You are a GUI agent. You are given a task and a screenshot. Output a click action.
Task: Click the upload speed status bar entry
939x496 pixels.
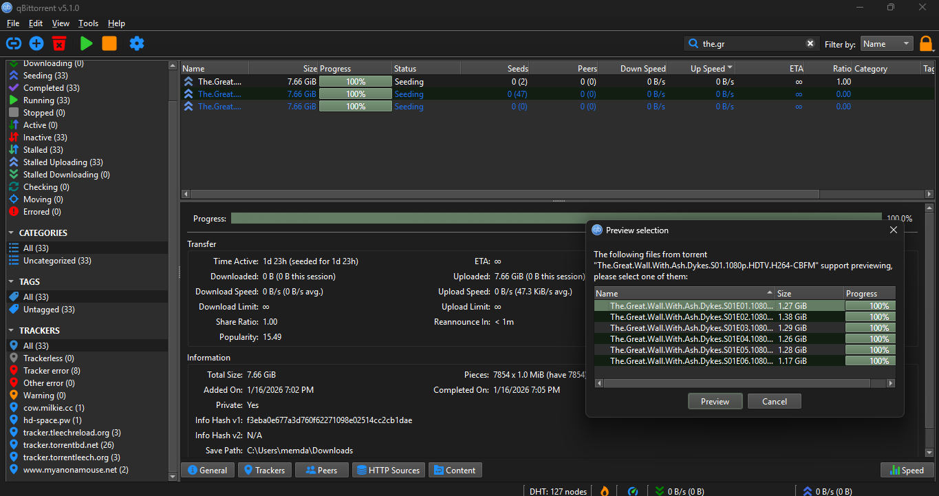tap(828, 491)
